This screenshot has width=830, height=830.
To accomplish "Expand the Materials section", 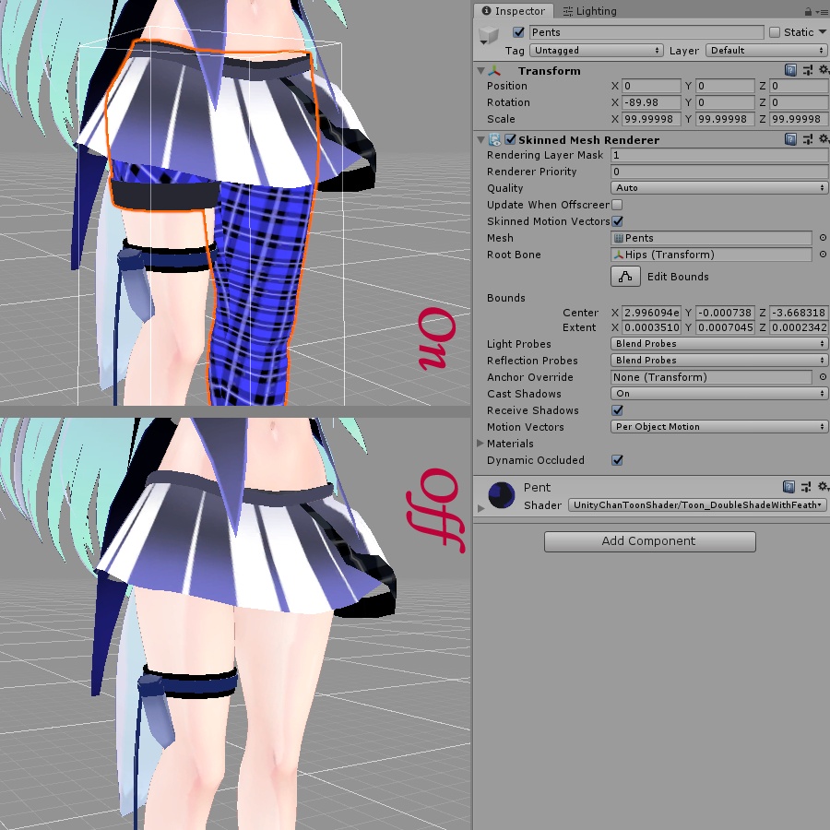I will pos(480,444).
